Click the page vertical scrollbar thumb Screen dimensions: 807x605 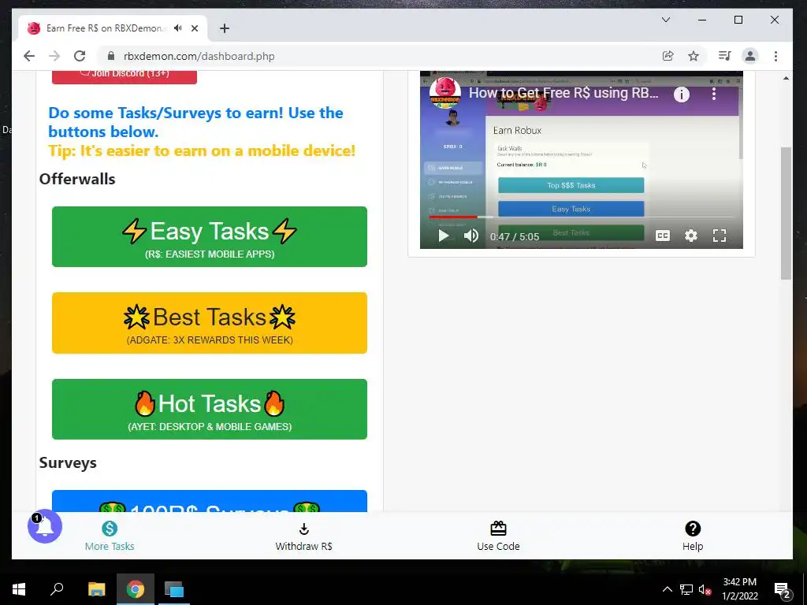(786, 213)
